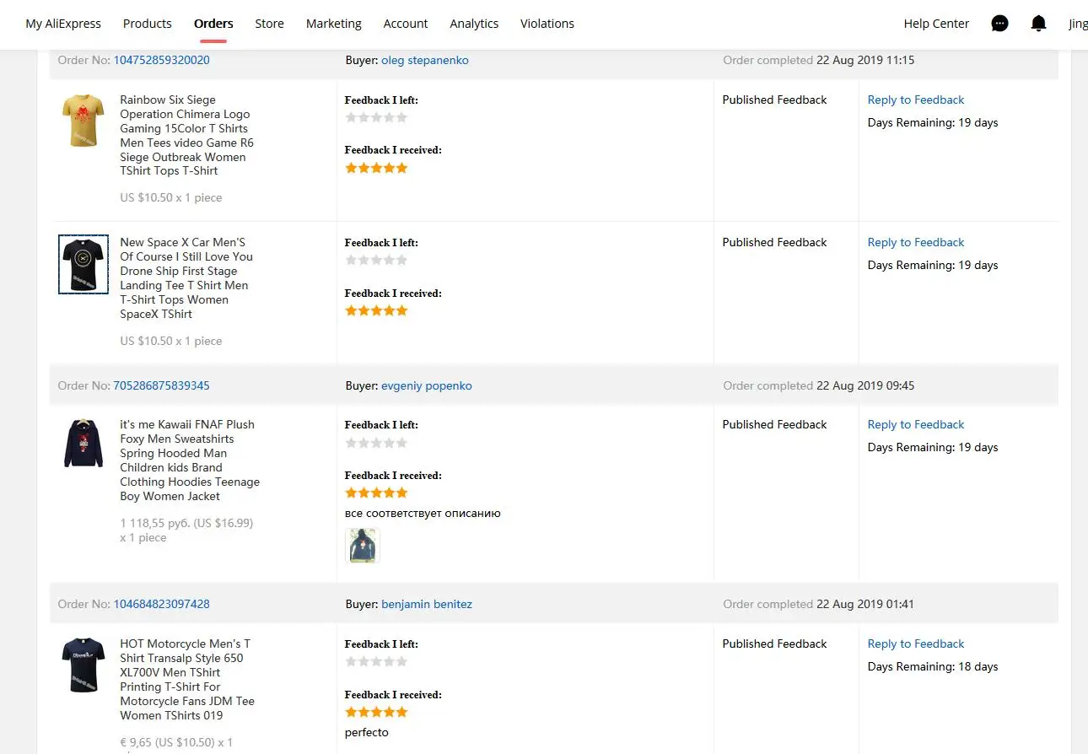Switch to the Products menu
The image size is (1088, 754).
(x=147, y=24)
